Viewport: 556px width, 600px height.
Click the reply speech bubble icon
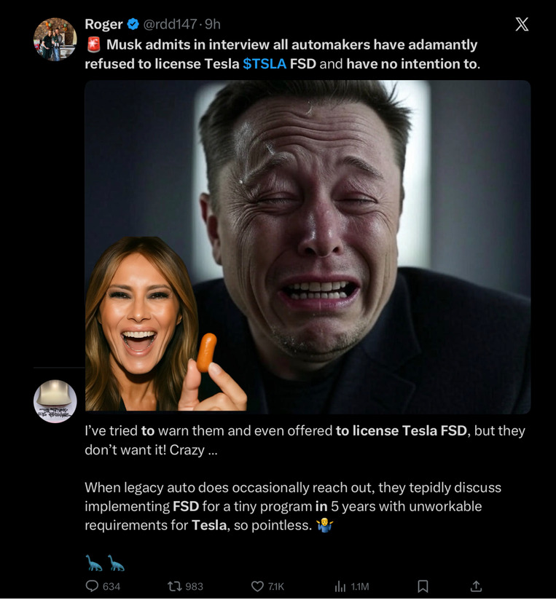(92, 586)
